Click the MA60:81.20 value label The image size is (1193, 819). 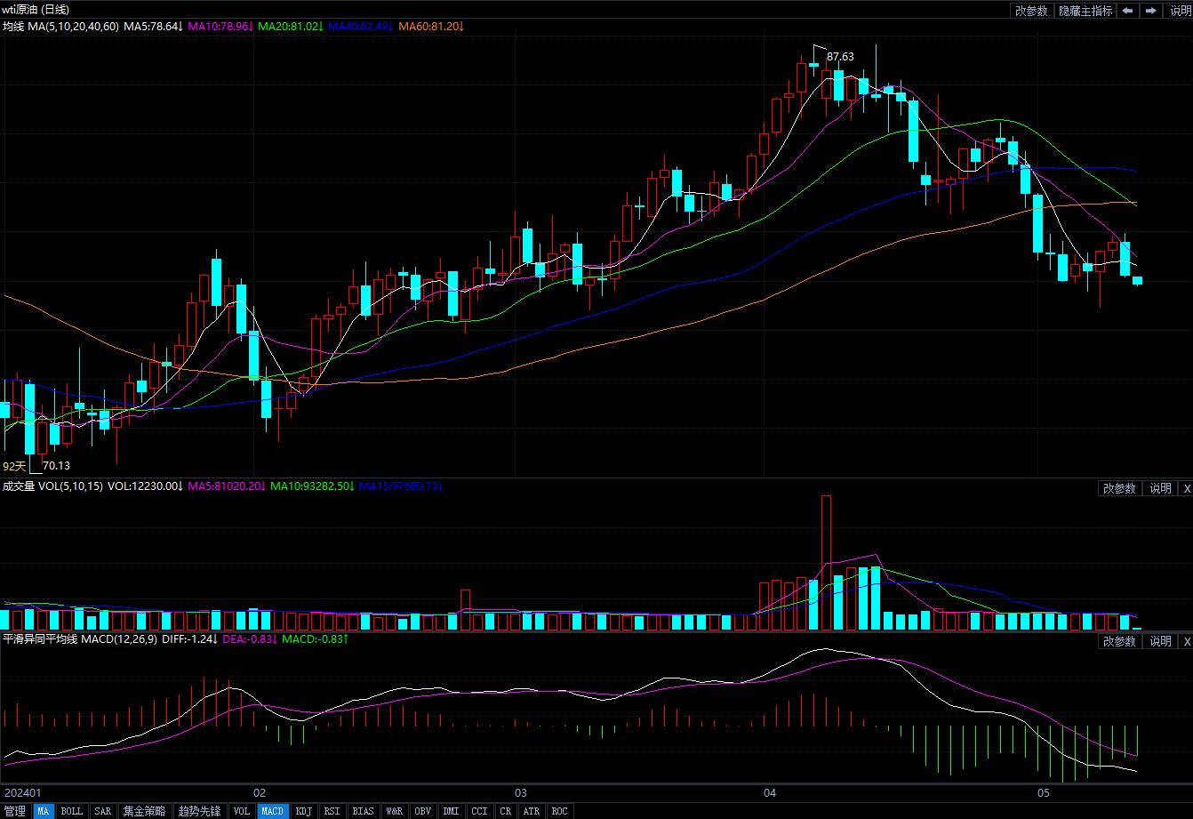click(x=431, y=27)
